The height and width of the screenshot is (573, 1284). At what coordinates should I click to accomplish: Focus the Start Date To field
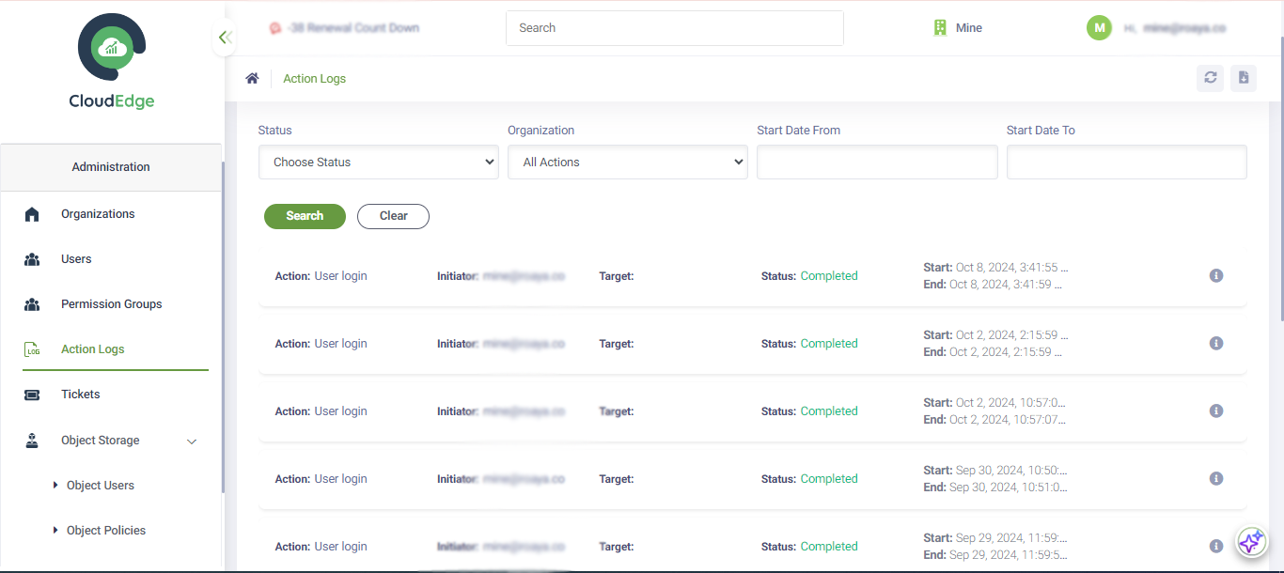tap(1127, 162)
